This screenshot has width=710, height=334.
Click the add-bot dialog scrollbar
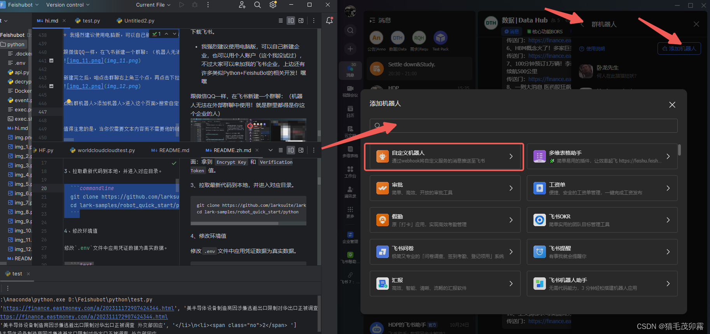pyautogui.click(x=679, y=150)
